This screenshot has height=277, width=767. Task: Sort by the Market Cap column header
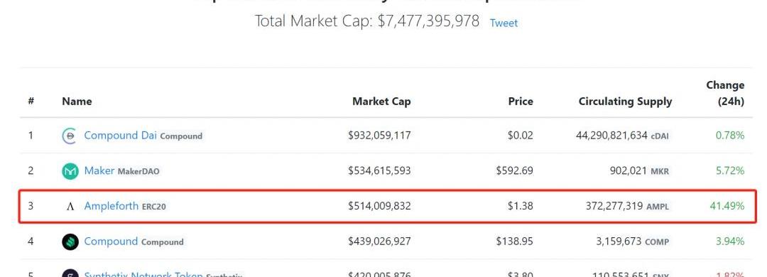381,102
